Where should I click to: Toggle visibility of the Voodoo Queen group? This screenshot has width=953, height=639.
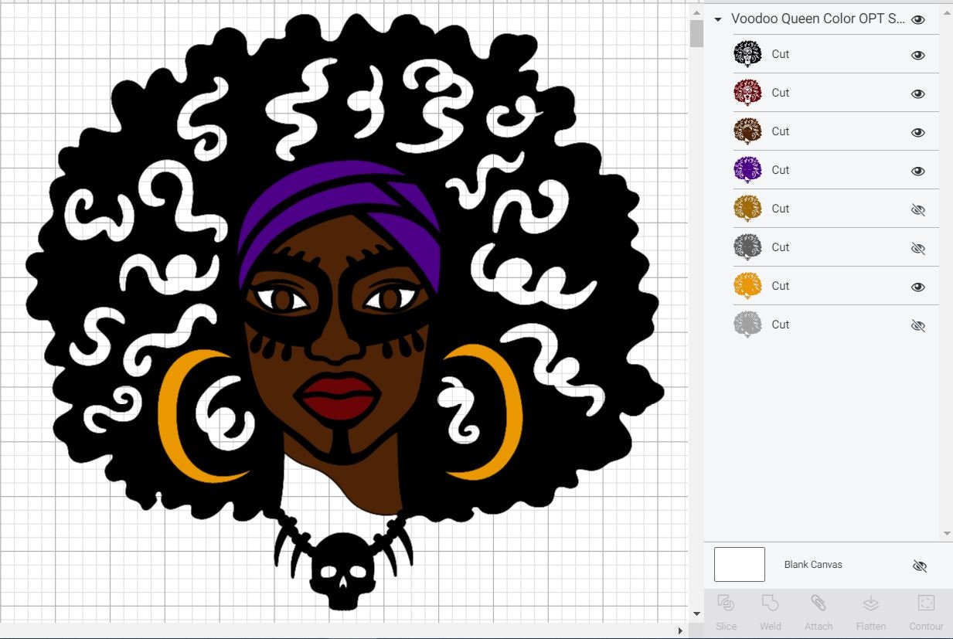(917, 19)
